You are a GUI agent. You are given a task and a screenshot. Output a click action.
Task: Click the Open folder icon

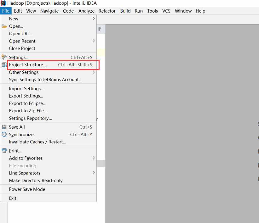pos(4,26)
